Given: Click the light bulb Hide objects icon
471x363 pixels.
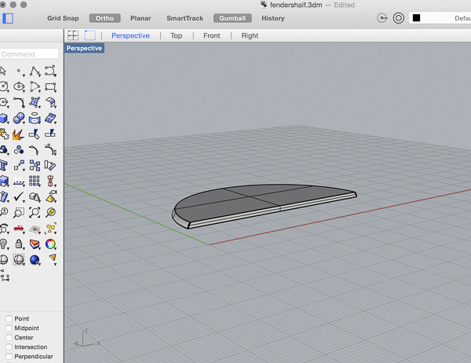Looking at the screenshot, I should (x=4, y=244).
